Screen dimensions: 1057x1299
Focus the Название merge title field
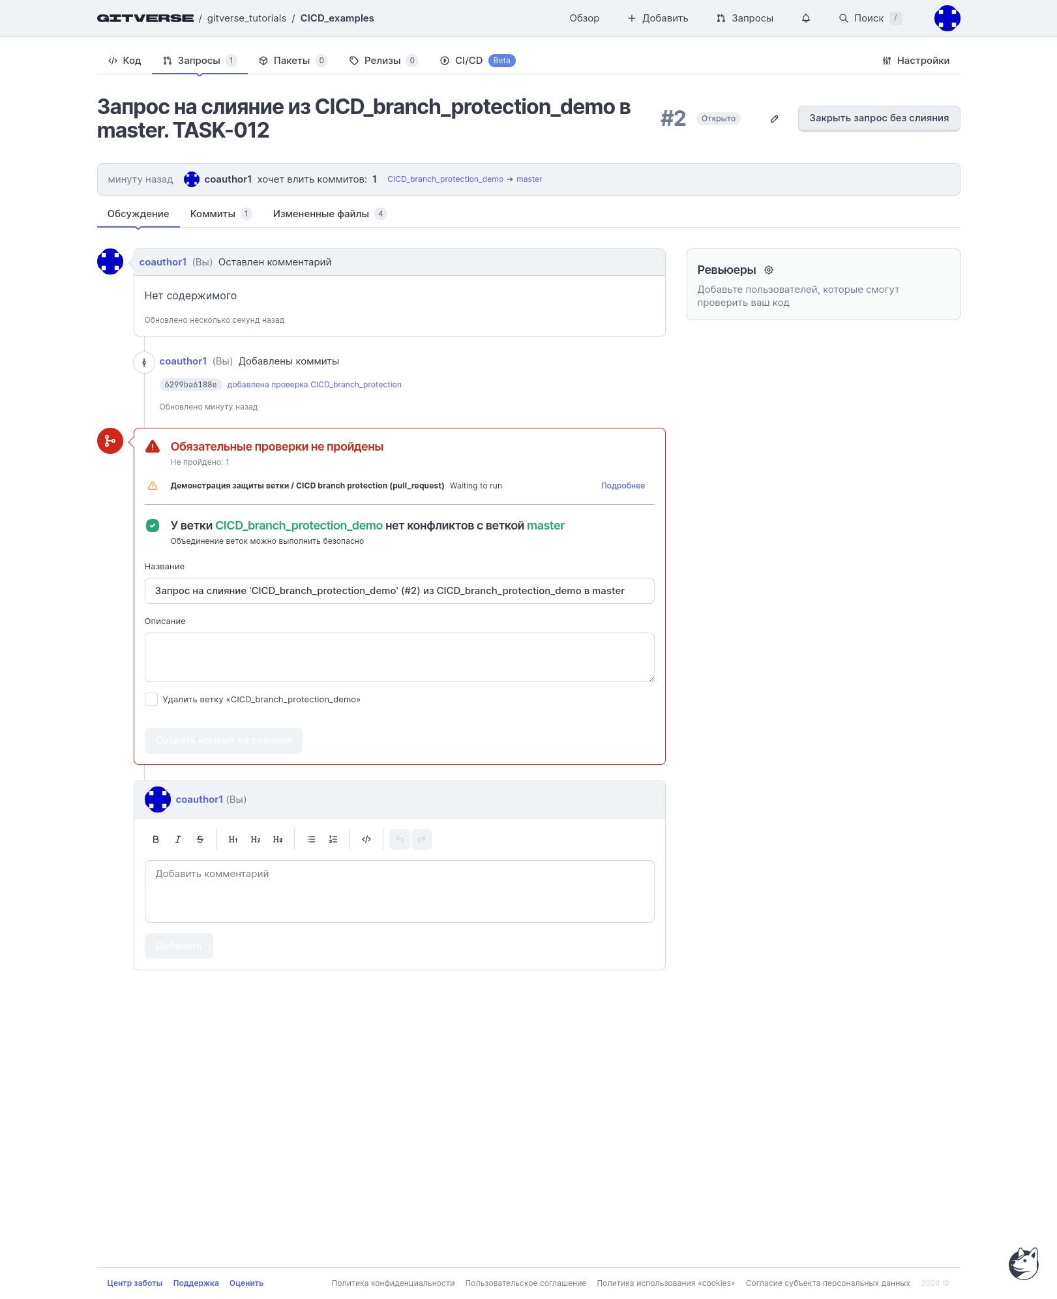[400, 591]
